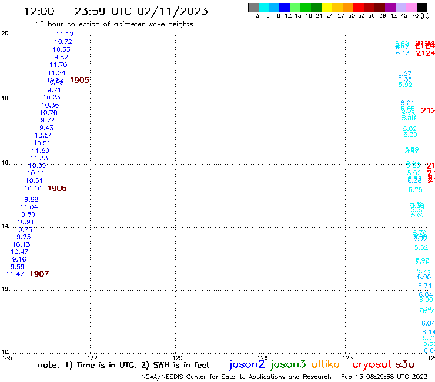The height and width of the screenshot is (382, 435).
Task: Click the 9.82 wave height reading
Action: coord(61,57)
